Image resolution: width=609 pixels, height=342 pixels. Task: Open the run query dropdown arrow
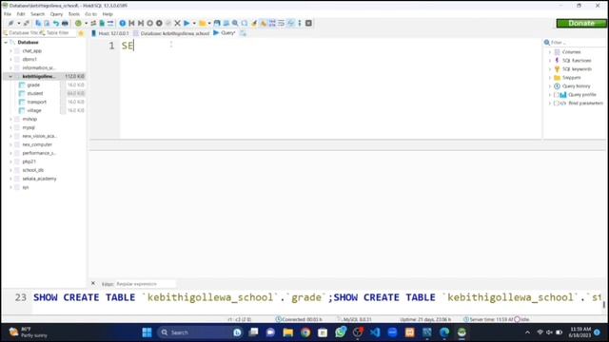pos(194,23)
